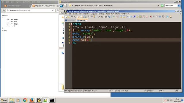Switch to the array.php editor tab

(82, 20)
